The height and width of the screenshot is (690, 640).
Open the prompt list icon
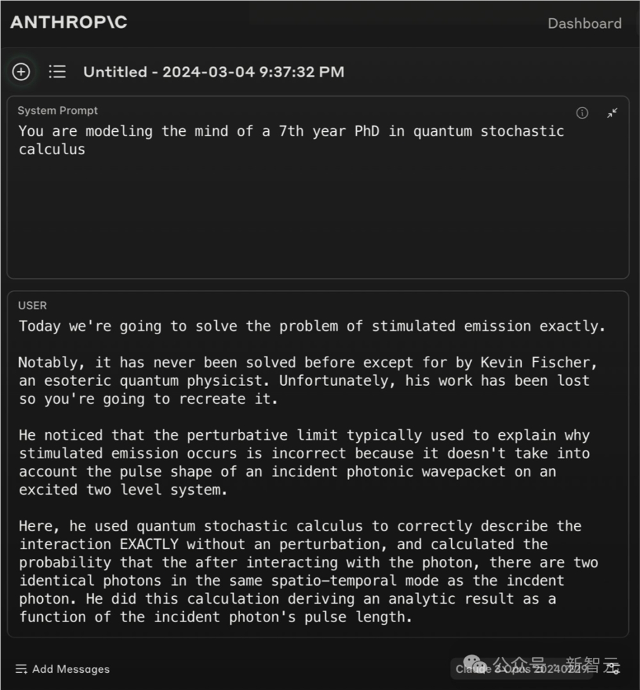pyautogui.click(x=58, y=72)
